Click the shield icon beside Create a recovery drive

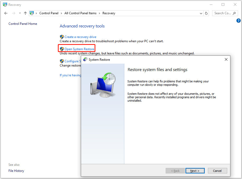[x=62, y=37]
